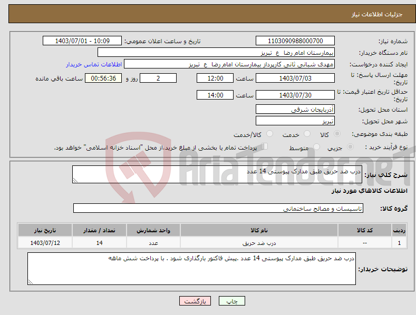
Task: Click the شماره نیاز field 1103090988000700
Action: (x=295, y=41)
